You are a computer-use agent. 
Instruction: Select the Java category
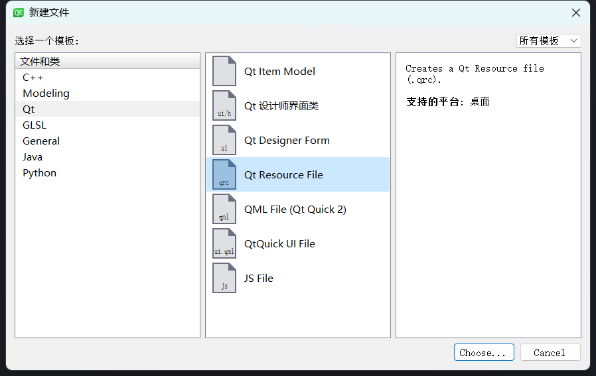pyautogui.click(x=108, y=157)
